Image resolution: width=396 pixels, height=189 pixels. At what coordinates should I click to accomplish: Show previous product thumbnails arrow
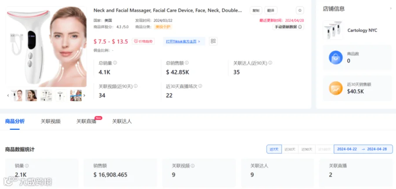coord(8,96)
